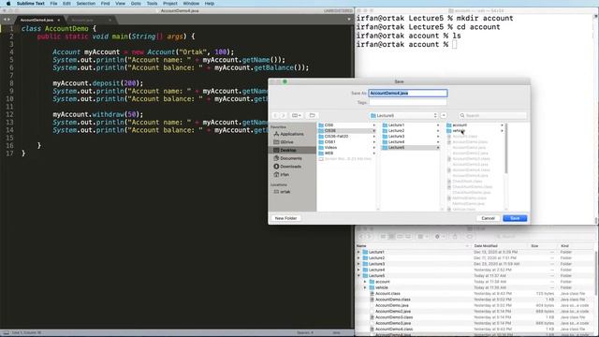Select ortak under Locations in sidebar
Image resolution: width=599 pixels, height=337 pixels.
pyautogui.click(x=285, y=192)
